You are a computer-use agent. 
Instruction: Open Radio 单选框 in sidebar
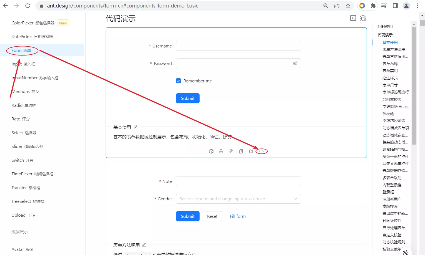(24, 105)
